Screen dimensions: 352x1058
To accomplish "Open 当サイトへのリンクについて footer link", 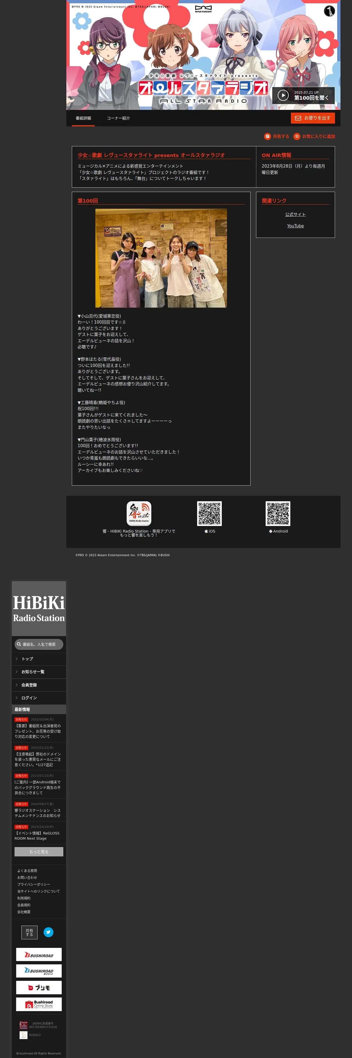I will pyautogui.click(x=39, y=891).
